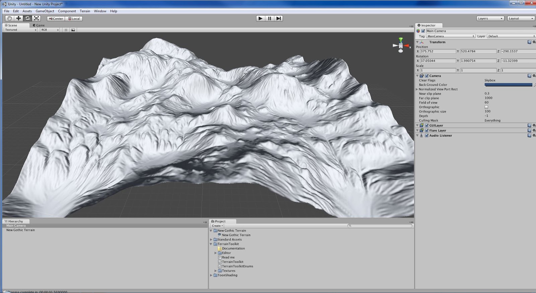The image size is (536, 293).
Task: Select the Rotate transform tool
Action: [x=27, y=18]
